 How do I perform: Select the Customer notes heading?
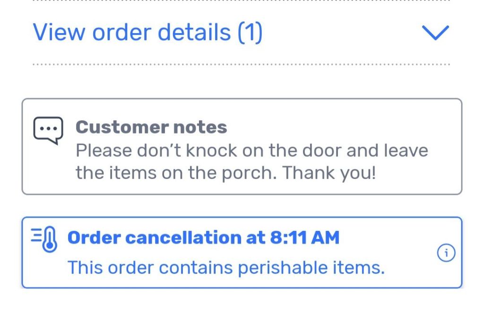151,127
